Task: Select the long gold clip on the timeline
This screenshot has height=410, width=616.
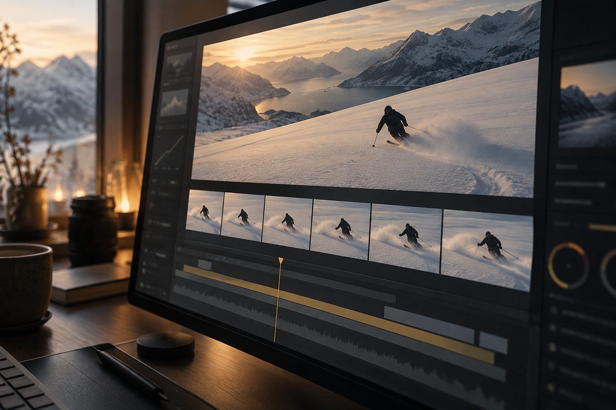Action: point(338,314)
